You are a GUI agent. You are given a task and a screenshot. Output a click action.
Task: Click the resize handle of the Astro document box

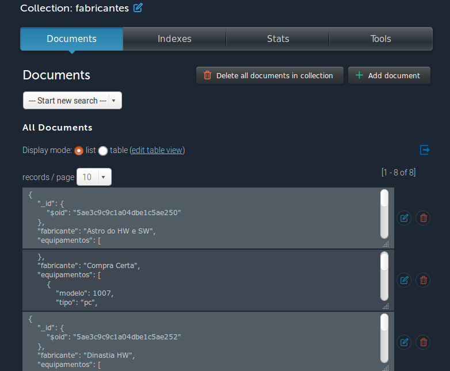coord(386,244)
